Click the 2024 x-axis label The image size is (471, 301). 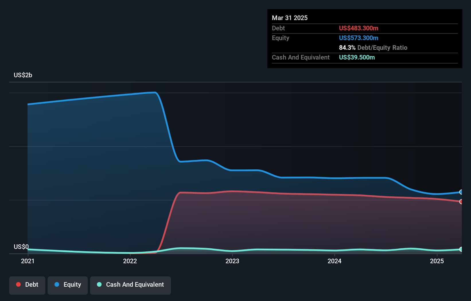334,261
